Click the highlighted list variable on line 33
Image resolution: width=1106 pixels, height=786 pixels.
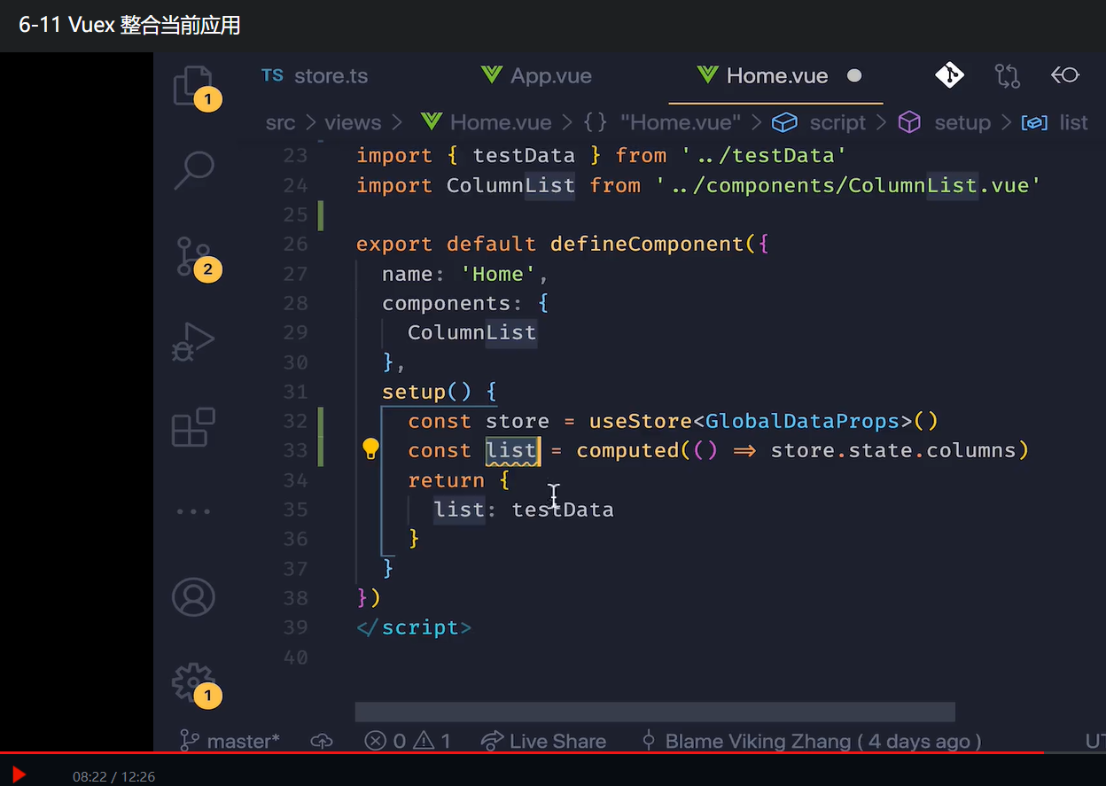pyautogui.click(x=511, y=450)
